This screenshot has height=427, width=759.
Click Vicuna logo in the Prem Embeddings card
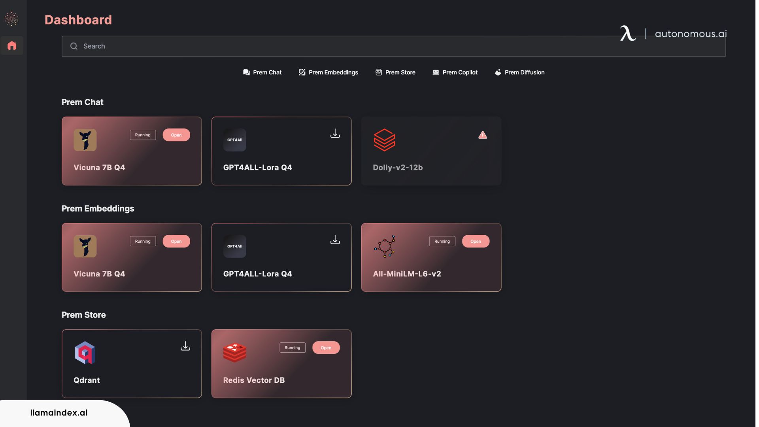[85, 246]
